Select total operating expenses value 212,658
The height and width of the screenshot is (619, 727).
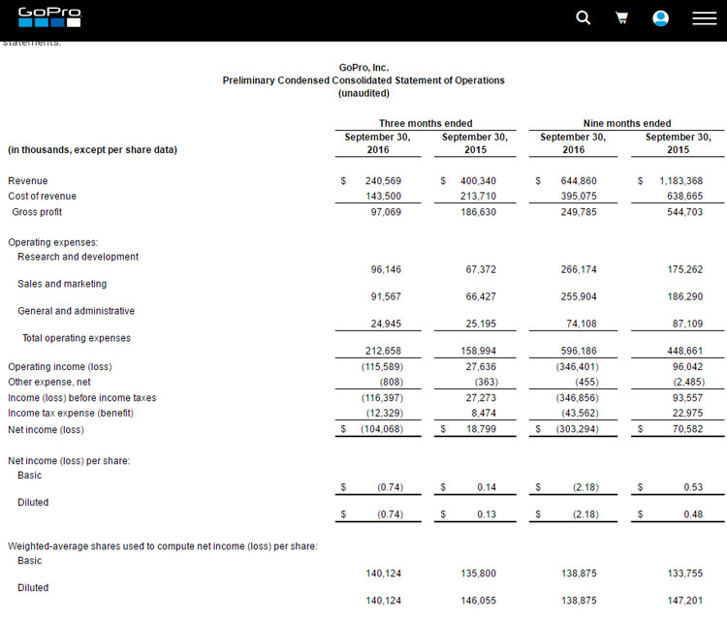(x=383, y=351)
